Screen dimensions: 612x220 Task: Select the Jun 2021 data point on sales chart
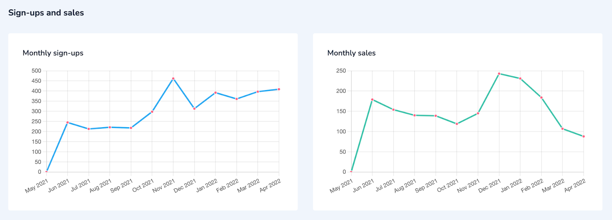pyautogui.click(x=372, y=100)
